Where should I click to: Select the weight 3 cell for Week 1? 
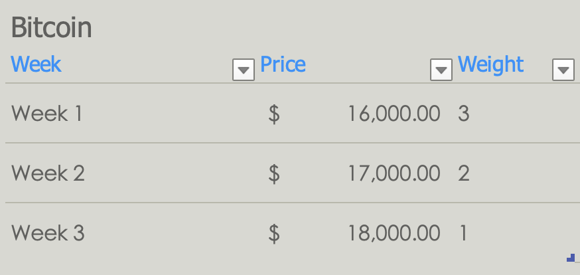(x=464, y=114)
